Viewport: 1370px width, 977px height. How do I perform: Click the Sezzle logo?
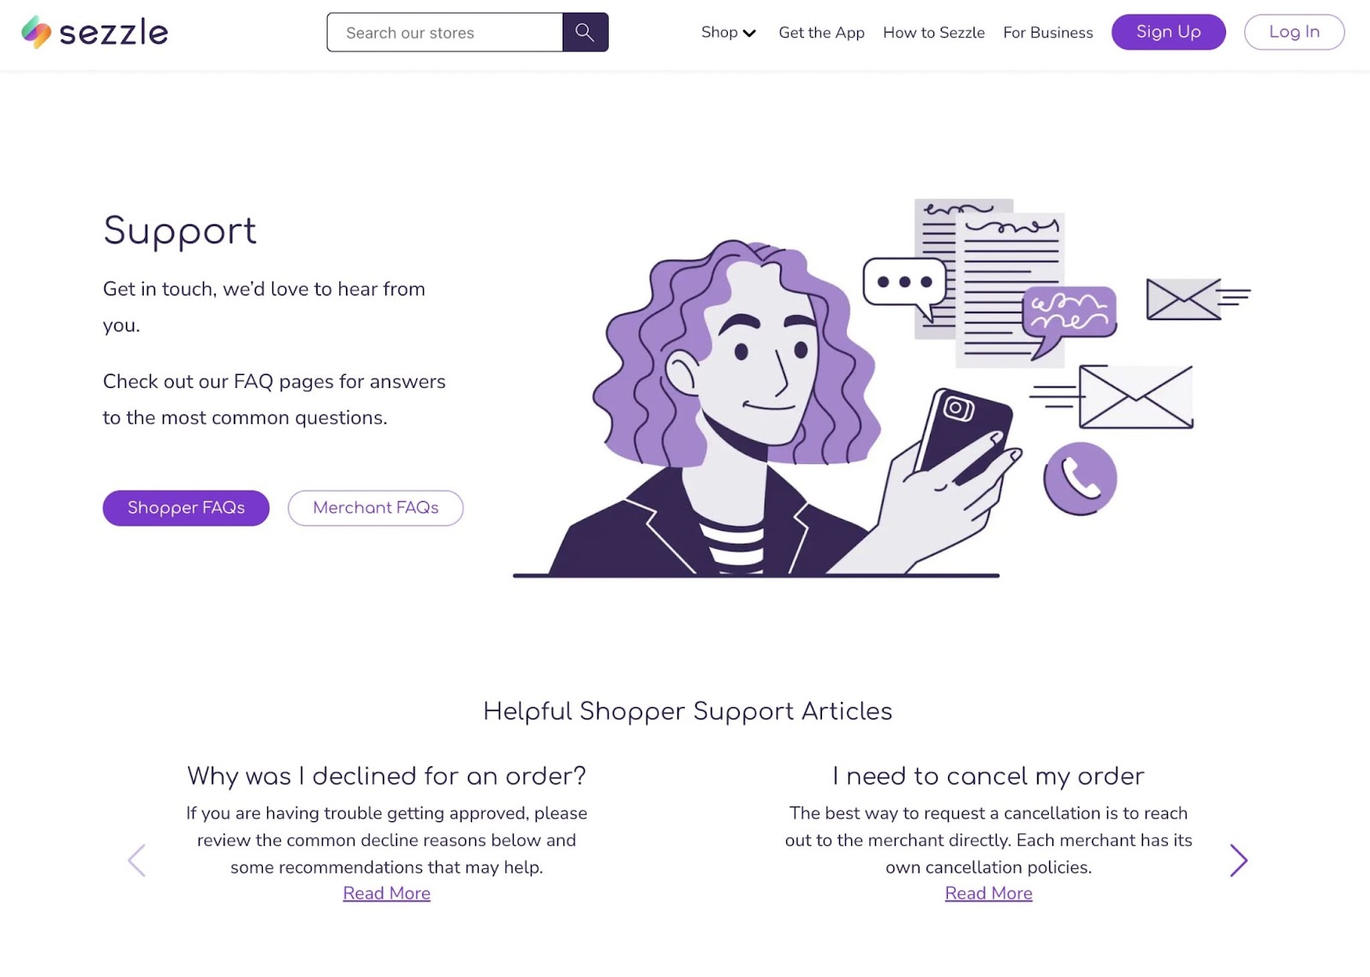pyautogui.click(x=94, y=33)
